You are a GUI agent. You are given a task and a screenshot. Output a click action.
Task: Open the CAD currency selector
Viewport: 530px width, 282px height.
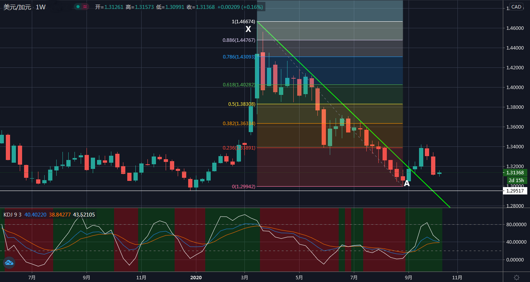[x=516, y=7]
